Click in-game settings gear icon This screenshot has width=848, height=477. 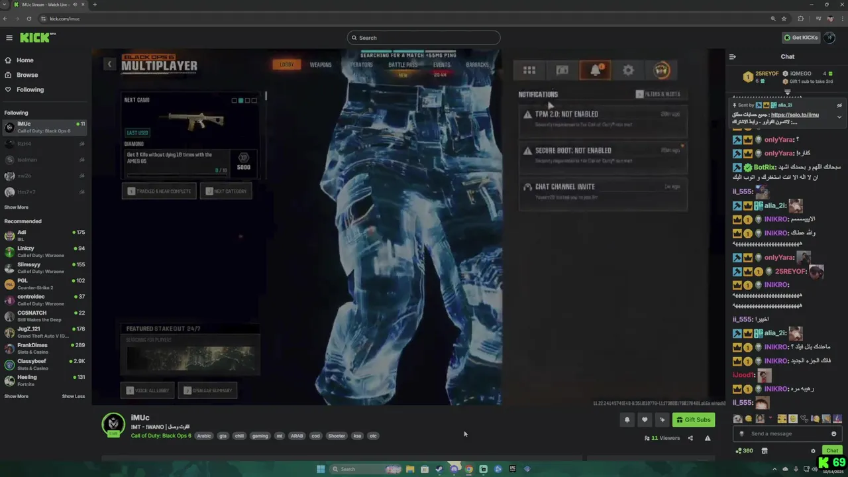[x=628, y=70]
